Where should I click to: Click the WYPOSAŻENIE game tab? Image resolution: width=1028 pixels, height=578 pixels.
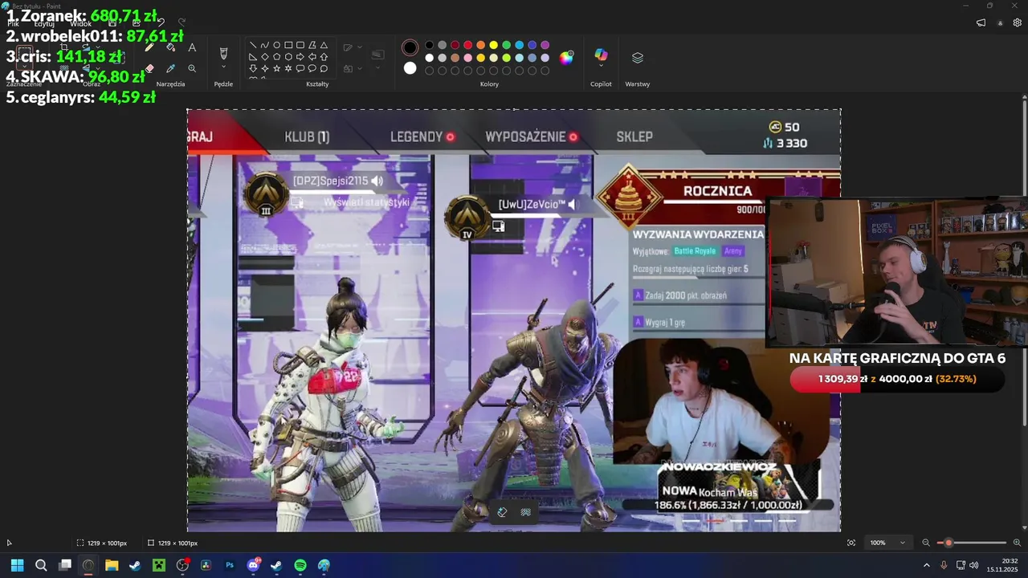(x=525, y=137)
